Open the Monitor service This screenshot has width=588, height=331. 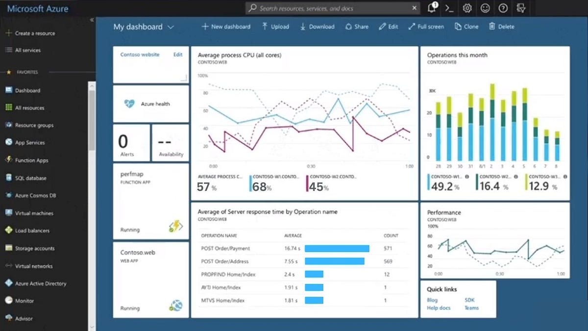click(x=25, y=301)
